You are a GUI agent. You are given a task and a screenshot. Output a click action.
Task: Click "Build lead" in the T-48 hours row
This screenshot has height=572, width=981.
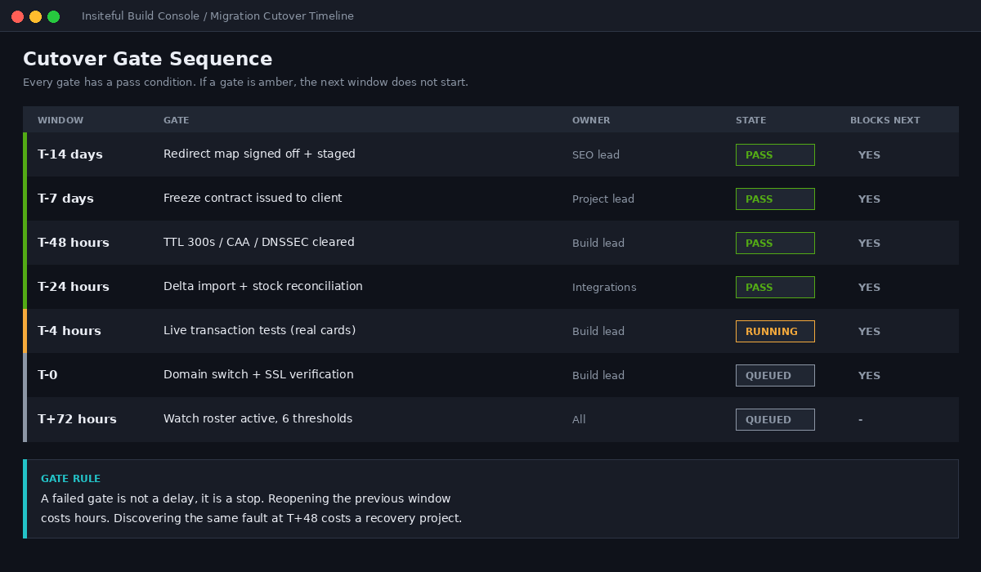point(598,244)
